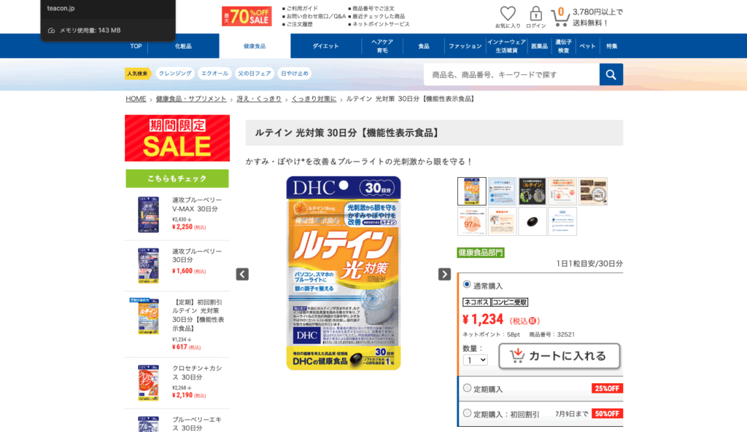Click the large DHC ルテイン product image
Viewport: 747px width, 432px height.
(344, 273)
